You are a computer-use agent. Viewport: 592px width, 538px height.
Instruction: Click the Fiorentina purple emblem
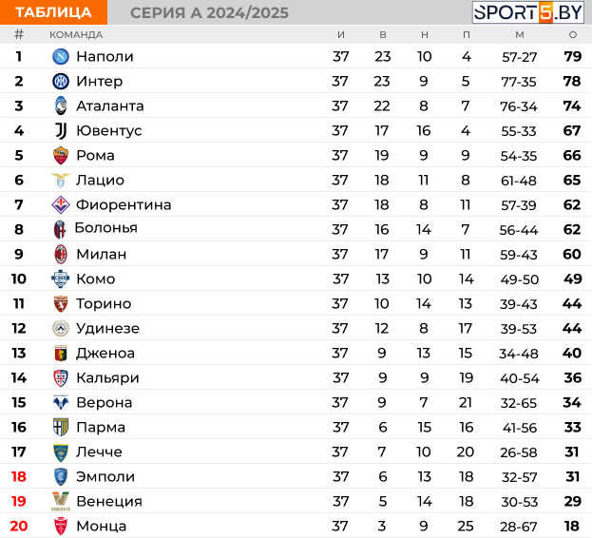pos(61,204)
